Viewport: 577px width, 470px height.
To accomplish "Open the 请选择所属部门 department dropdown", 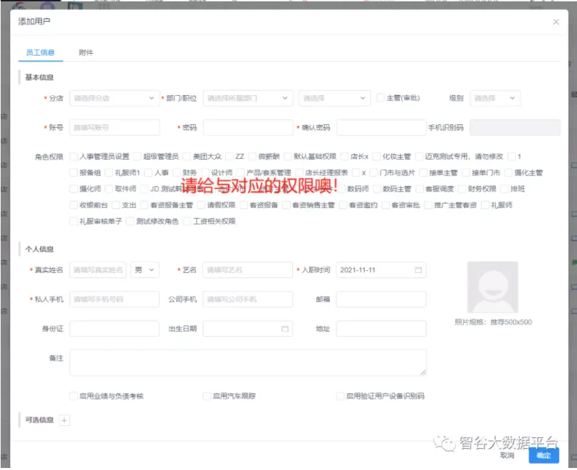I will point(248,98).
